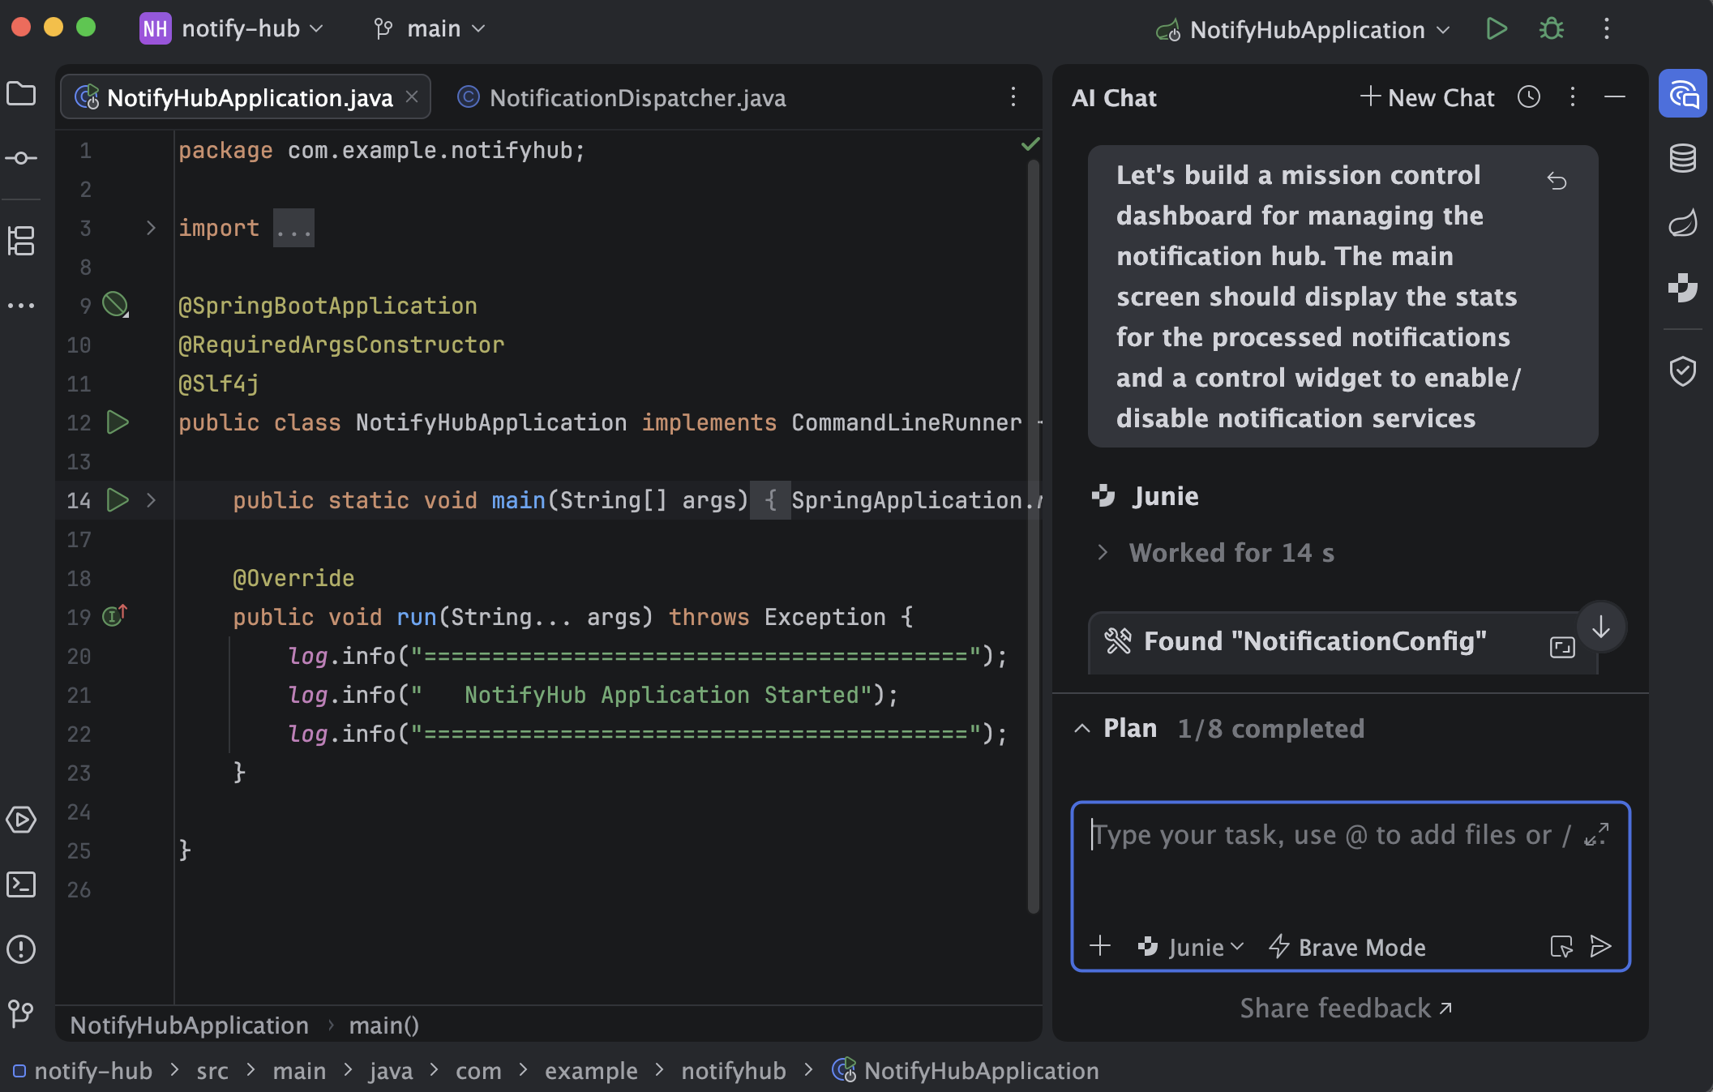Revert the user prompt message arrow
Screen dimensions: 1713x1092
coord(1557,180)
